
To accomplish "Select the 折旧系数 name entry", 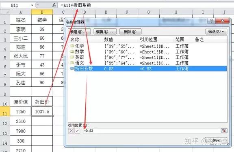I will pyautogui.click(x=148, y=69).
